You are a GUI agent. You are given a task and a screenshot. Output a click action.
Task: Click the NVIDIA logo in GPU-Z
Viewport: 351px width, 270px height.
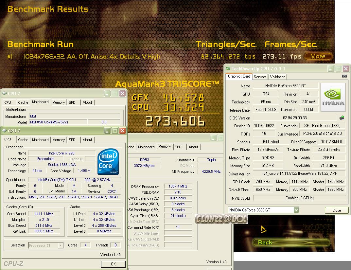(333, 98)
